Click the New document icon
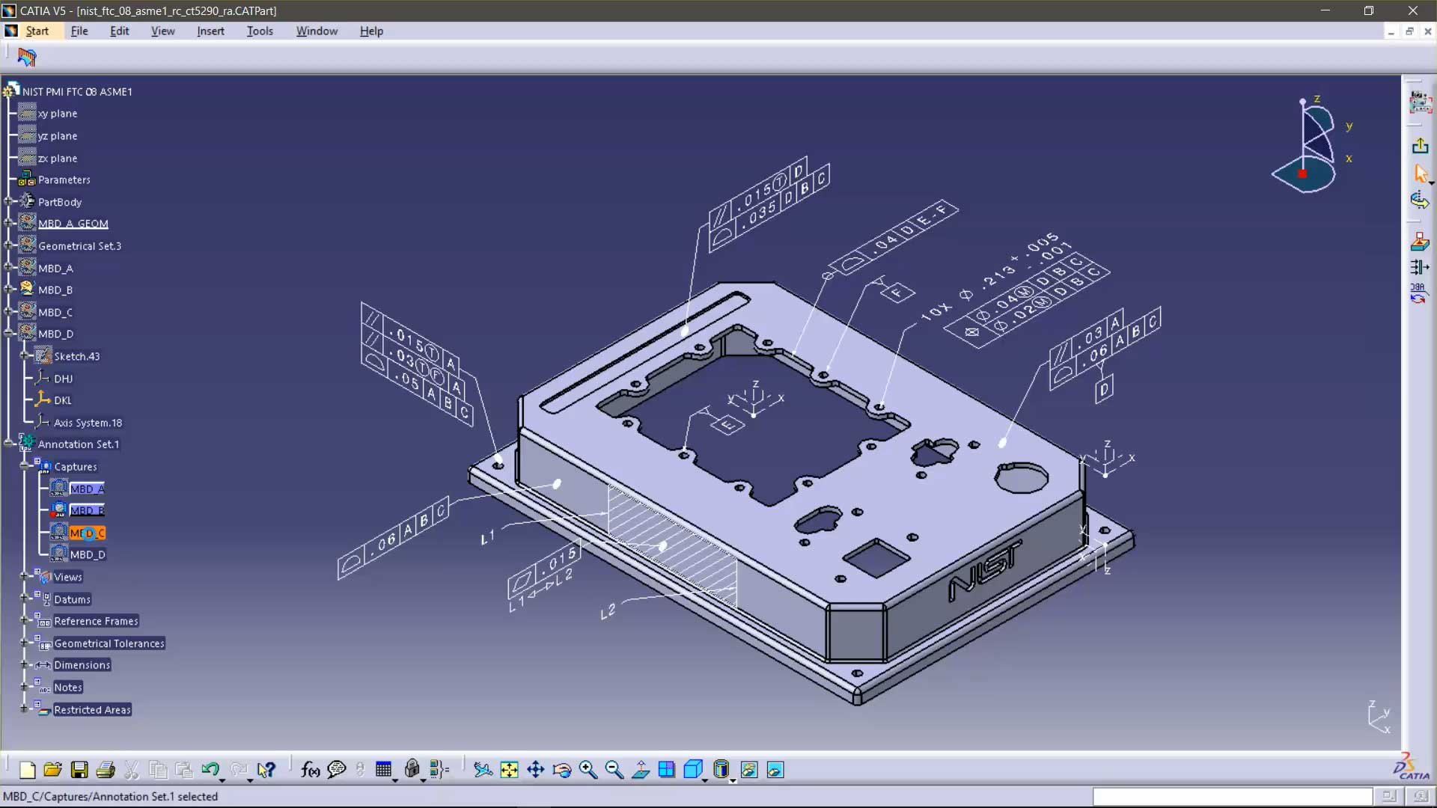 pos(27,769)
